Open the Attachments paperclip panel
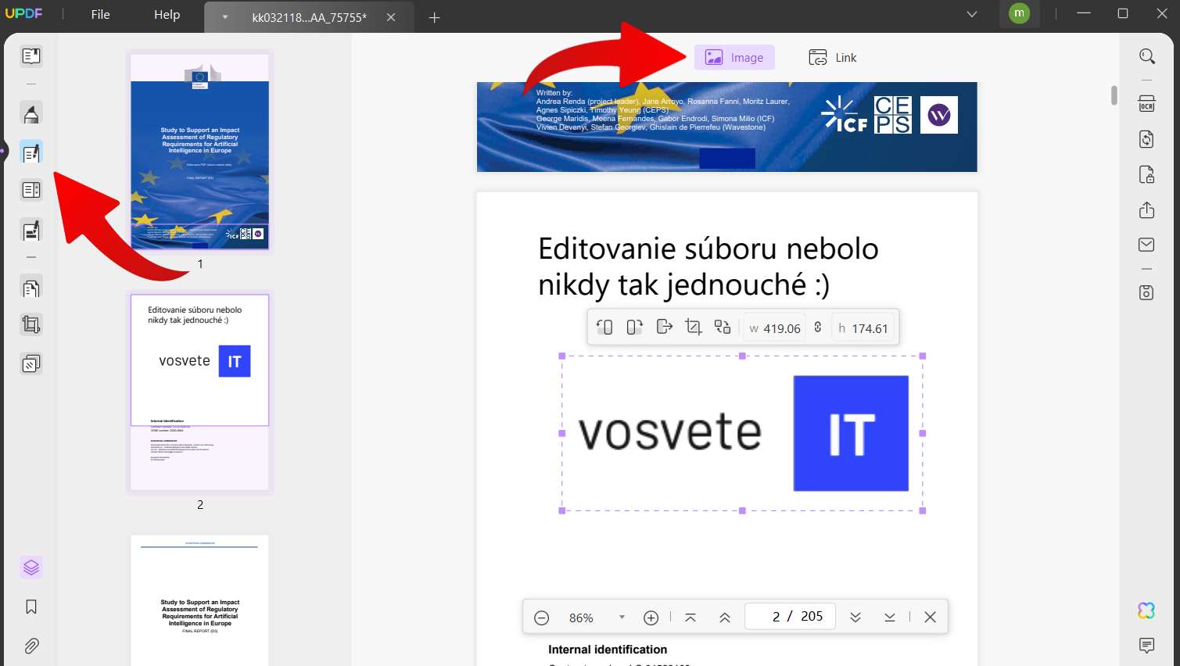Image resolution: width=1180 pixels, height=666 pixels. point(31,646)
